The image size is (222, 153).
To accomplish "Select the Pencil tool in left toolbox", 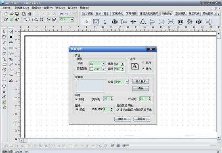I will (4, 42).
